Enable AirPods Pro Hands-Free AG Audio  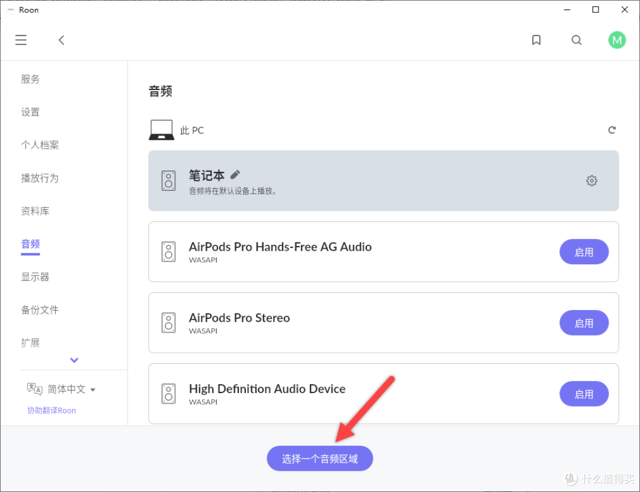584,252
